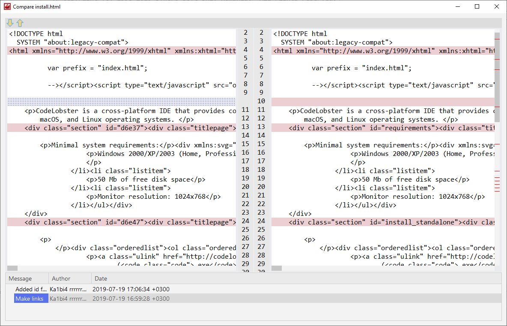Click line number 10 in the gutter
507x326 pixels.
point(261,101)
